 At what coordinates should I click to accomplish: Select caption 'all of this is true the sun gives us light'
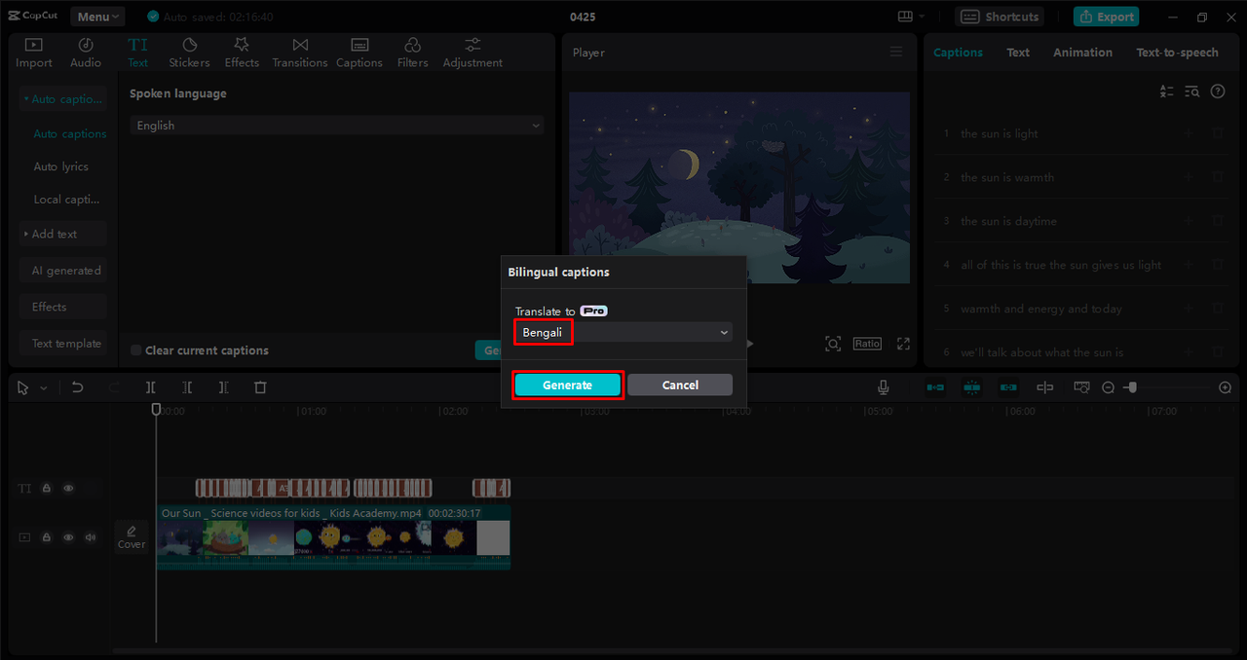pyautogui.click(x=1061, y=265)
